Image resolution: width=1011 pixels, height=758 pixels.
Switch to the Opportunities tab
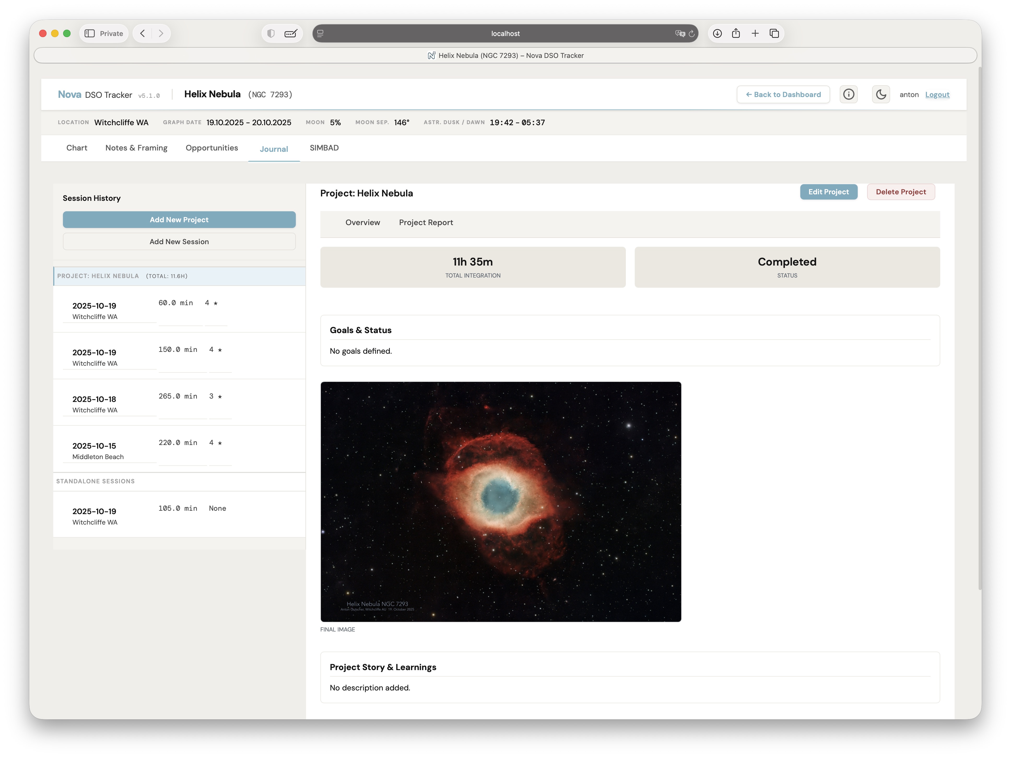click(x=211, y=148)
